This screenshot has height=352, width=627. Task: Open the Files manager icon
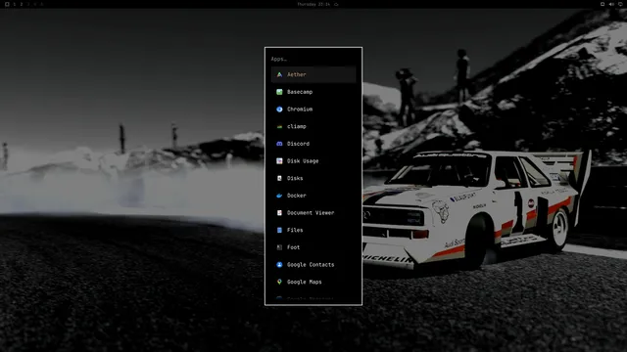[x=279, y=230]
